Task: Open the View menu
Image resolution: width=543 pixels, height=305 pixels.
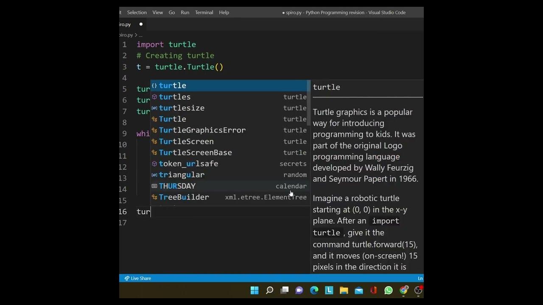Action: coord(157,12)
